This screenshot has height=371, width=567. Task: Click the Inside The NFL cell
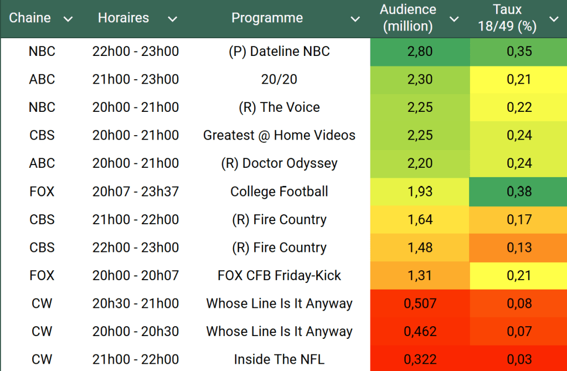click(279, 359)
